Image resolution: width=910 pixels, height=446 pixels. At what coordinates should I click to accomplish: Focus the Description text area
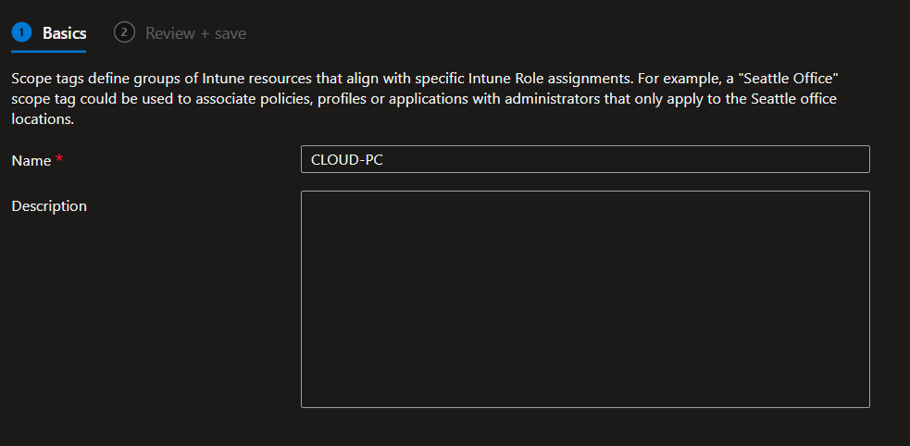[585, 299]
